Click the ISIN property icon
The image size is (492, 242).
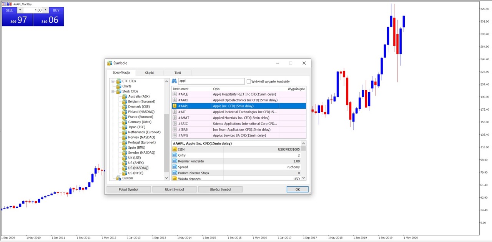175,149
